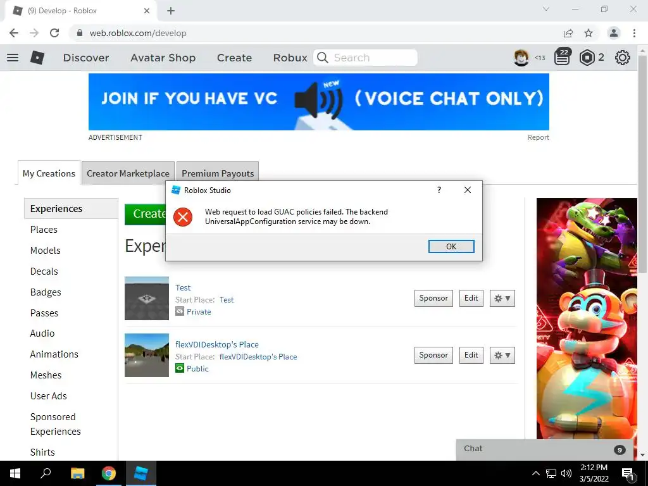Viewport: 648px width, 486px height.
Task: Switch to My Creations tab
Action: pos(49,173)
